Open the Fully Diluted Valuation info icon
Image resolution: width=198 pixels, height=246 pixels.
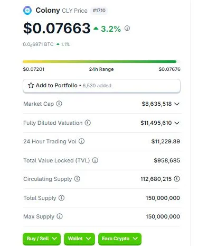[x=88, y=123]
